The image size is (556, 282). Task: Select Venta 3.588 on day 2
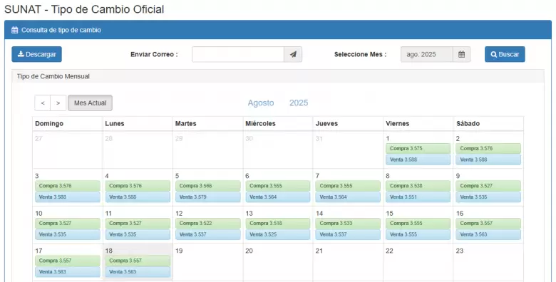pos(488,160)
